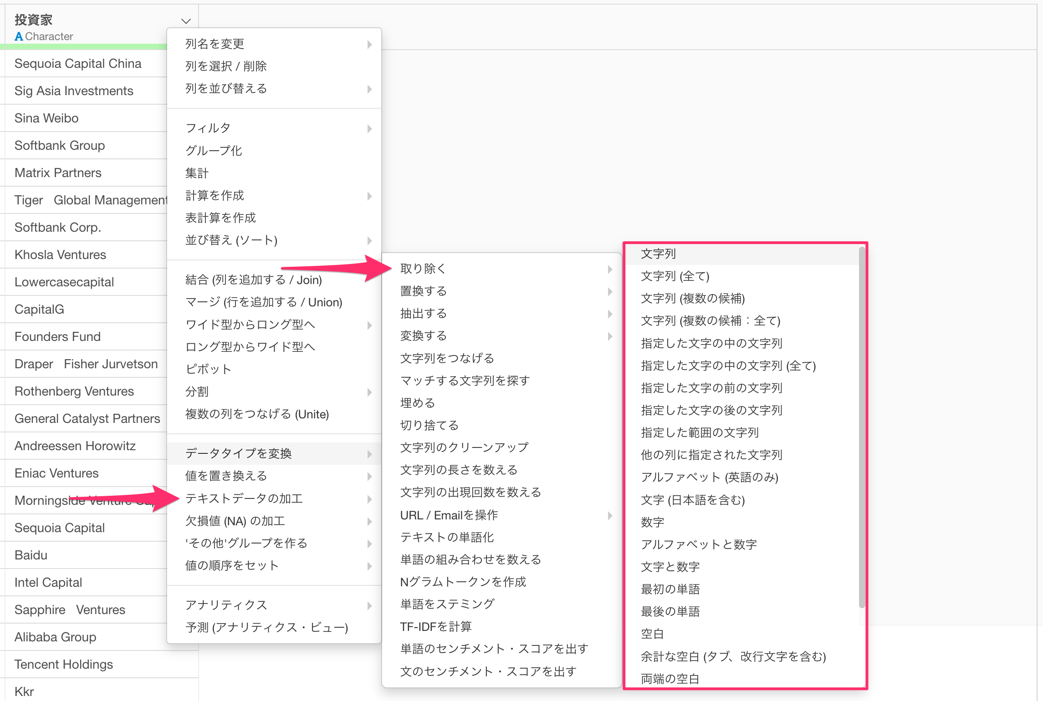Image resolution: width=1043 pixels, height=701 pixels.
Task: Expand URL / Emailを操作 submenu
Action: (x=502, y=515)
